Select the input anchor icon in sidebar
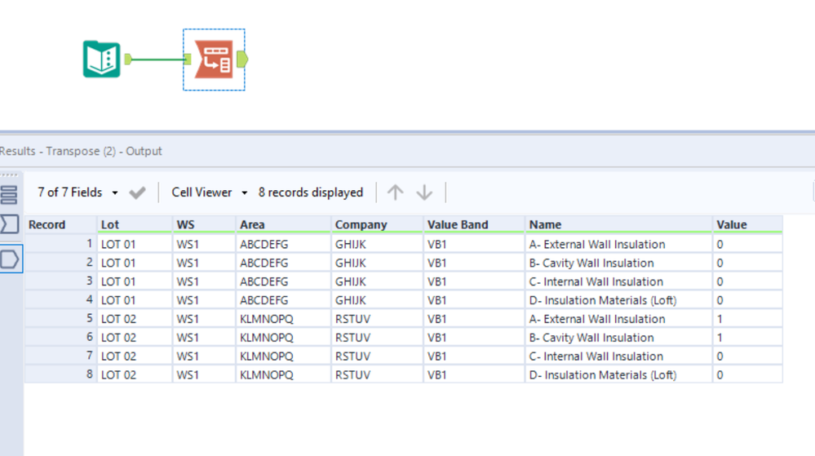Image resolution: width=815 pixels, height=456 pixels. tap(9, 224)
